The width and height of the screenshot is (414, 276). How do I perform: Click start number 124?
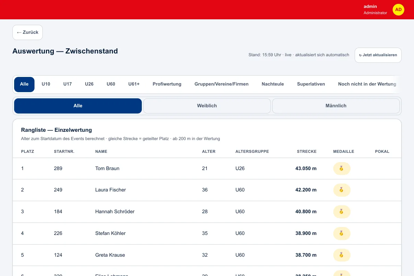point(58,255)
